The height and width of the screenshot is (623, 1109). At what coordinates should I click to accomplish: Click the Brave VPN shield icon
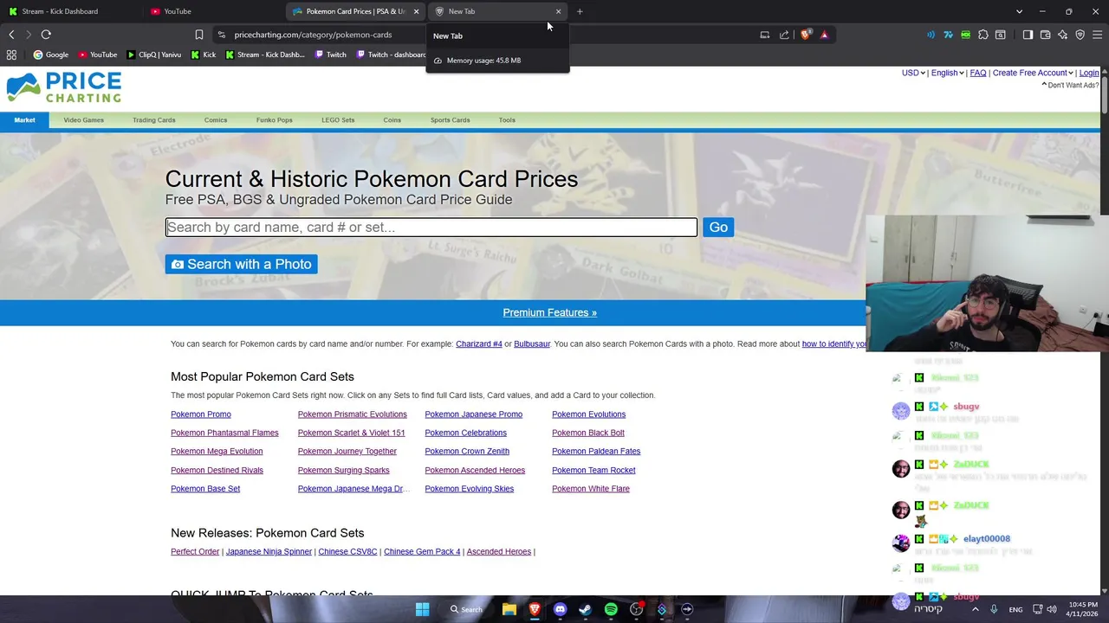[x=1080, y=35]
